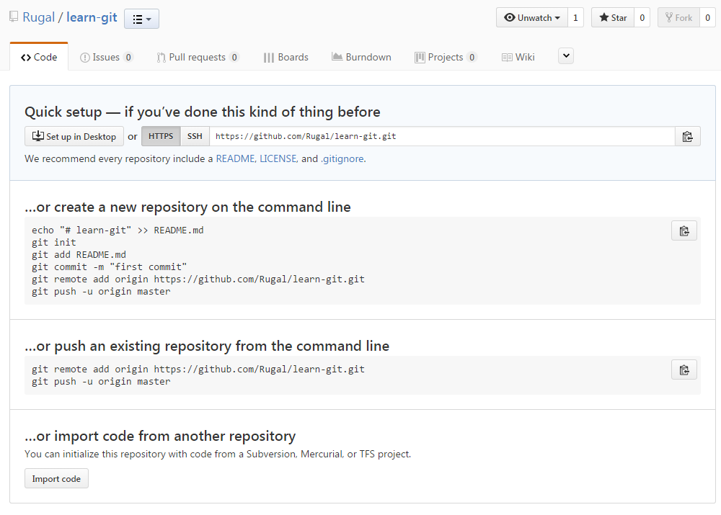Copy the create new repository commands

[684, 230]
